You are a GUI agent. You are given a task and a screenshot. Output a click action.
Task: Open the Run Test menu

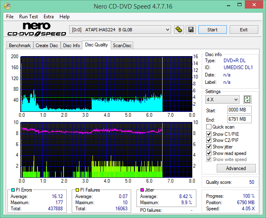pos(29,17)
